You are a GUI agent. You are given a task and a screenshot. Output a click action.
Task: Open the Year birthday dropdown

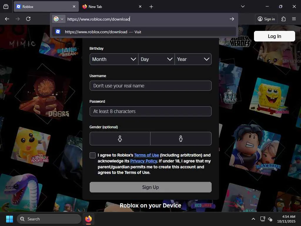coord(193,59)
